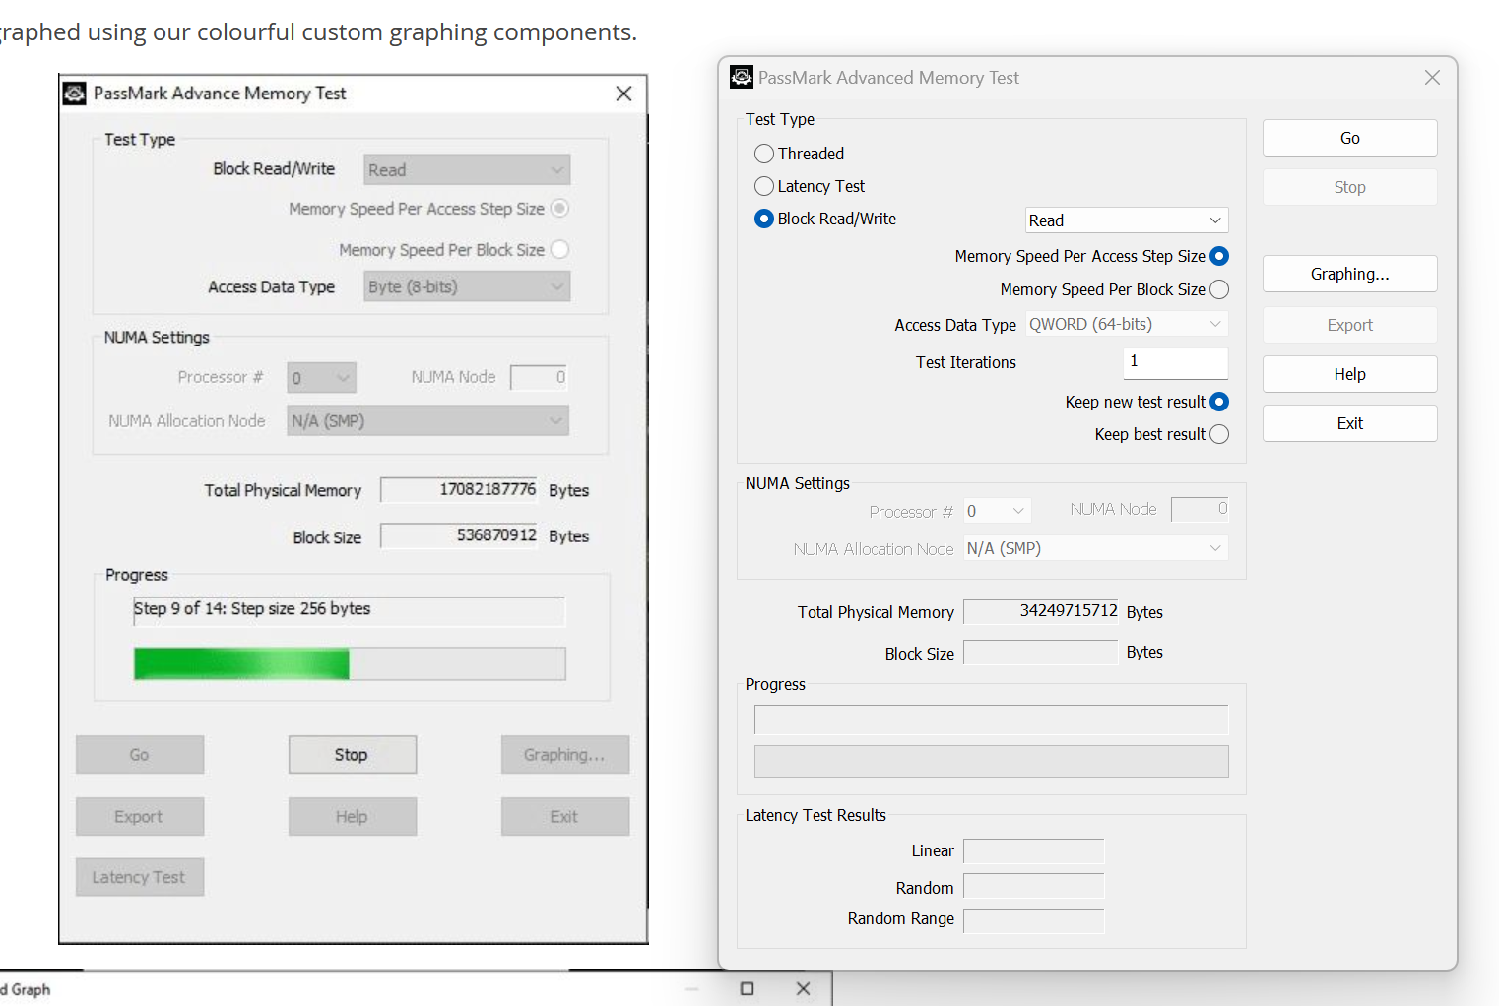Click the Test Iterations input field
The height and width of the screenshot is (1006, 1499).
(1176, 362)
